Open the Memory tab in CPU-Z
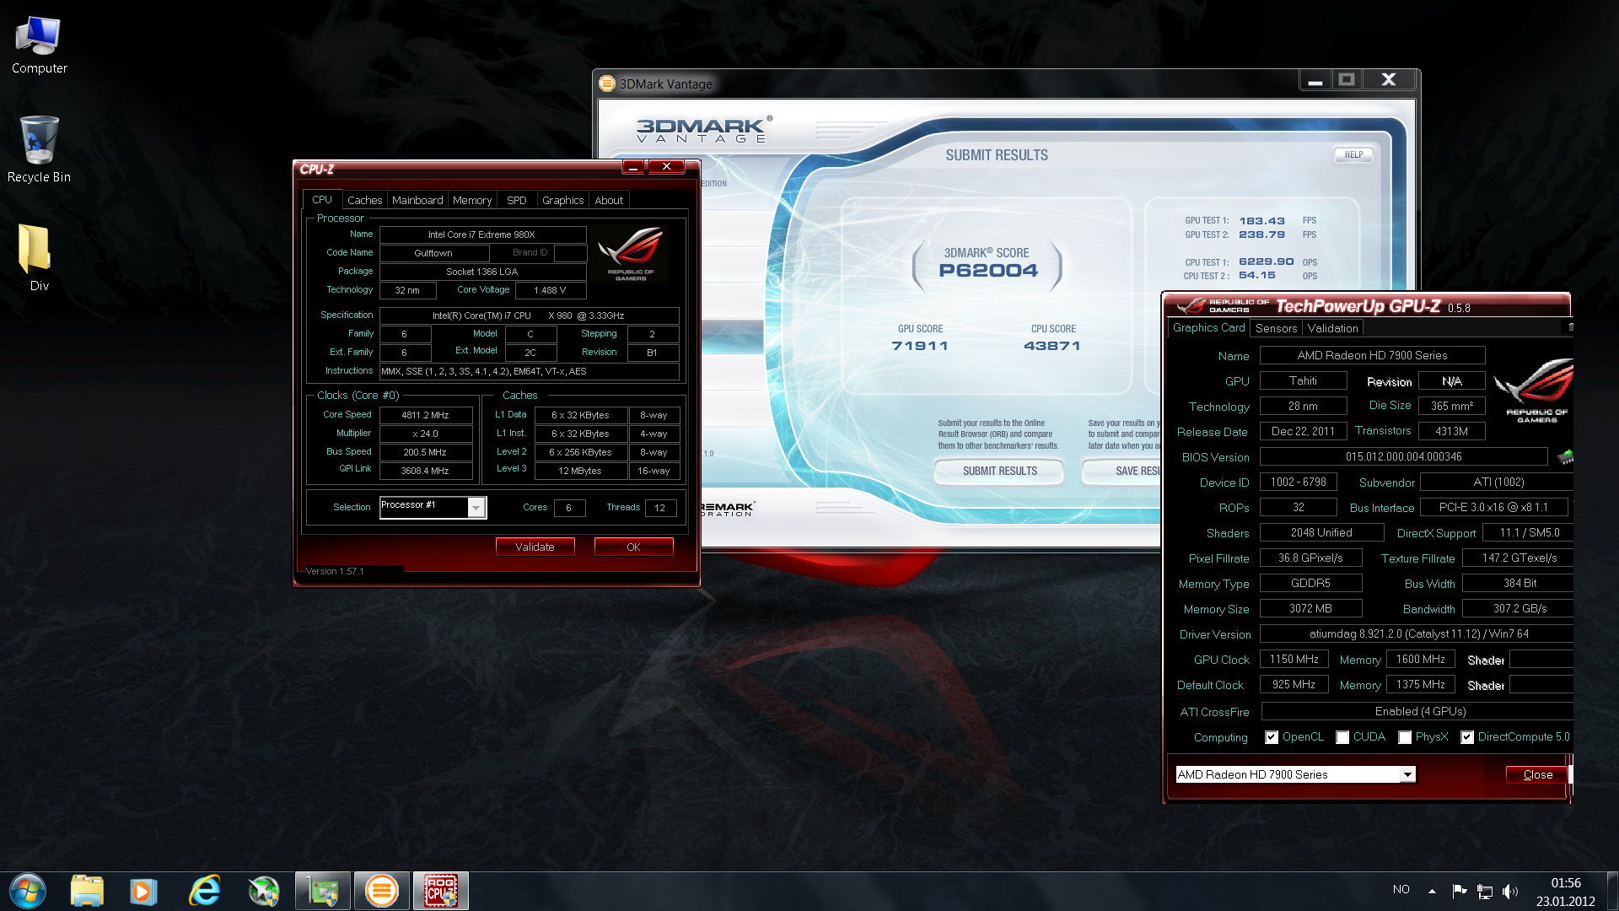Viewport: 1619px width, 911px height. (472, 201)
